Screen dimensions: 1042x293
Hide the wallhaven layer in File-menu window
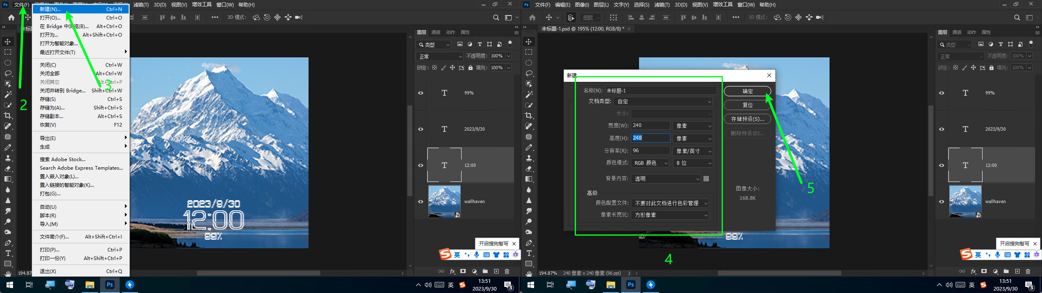420,201
